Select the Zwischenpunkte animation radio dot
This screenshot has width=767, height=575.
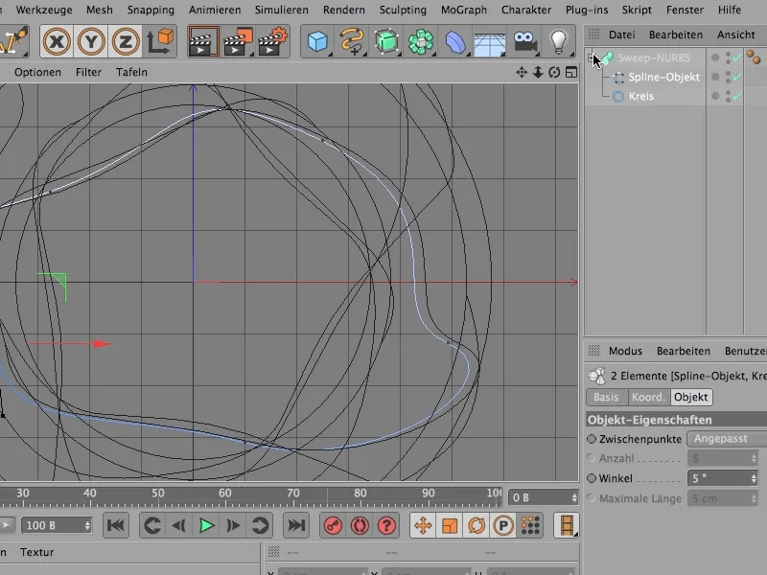pyautogui.click(x=592, y=439)
